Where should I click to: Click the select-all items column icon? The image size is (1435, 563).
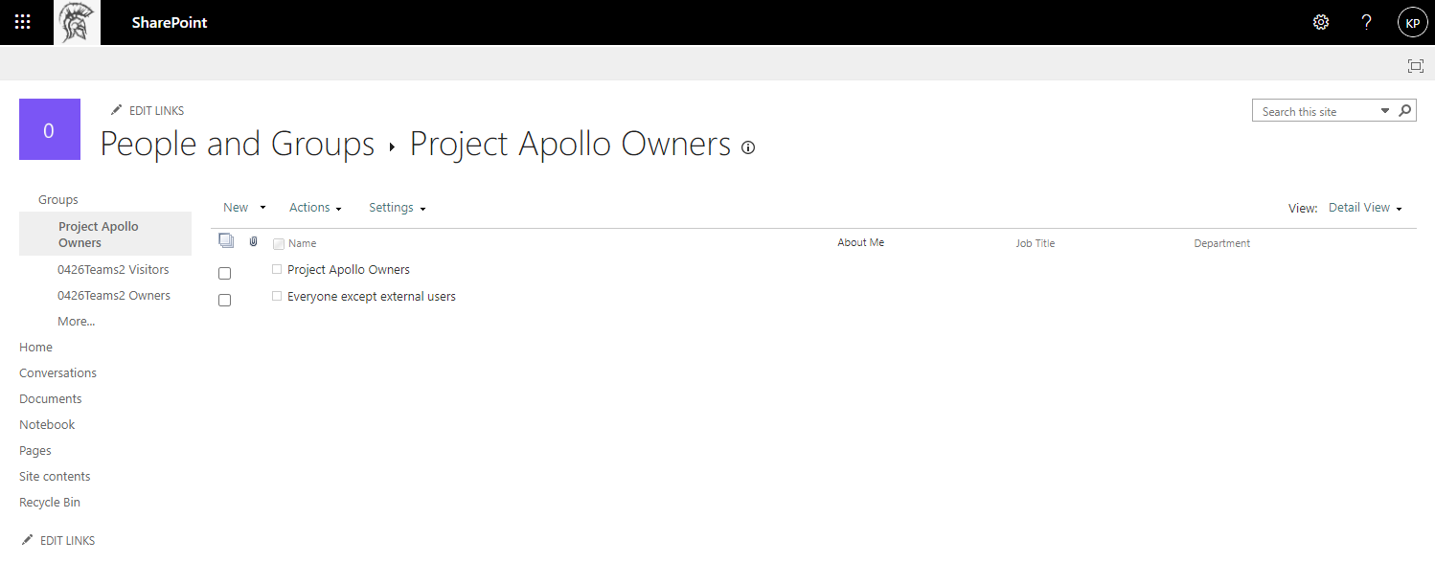226,241
